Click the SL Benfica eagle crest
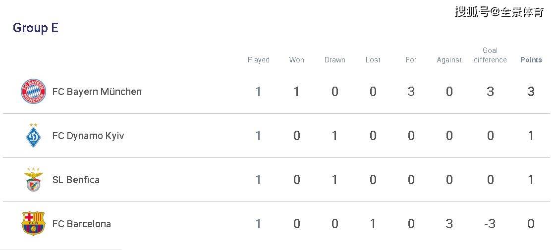The image size is (556, 250). click(33, 180)
